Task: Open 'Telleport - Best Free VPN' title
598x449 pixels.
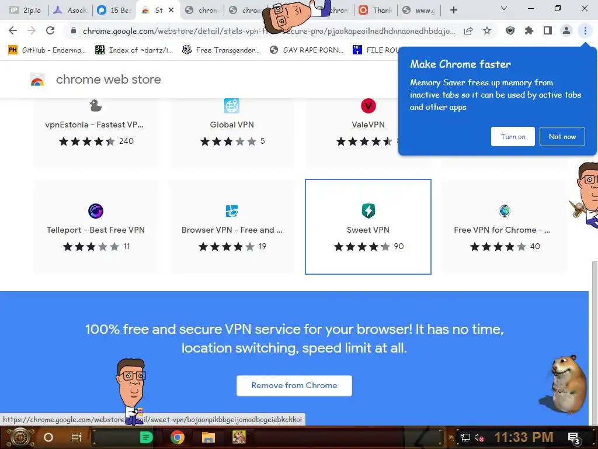Action: tap(96, 230)
